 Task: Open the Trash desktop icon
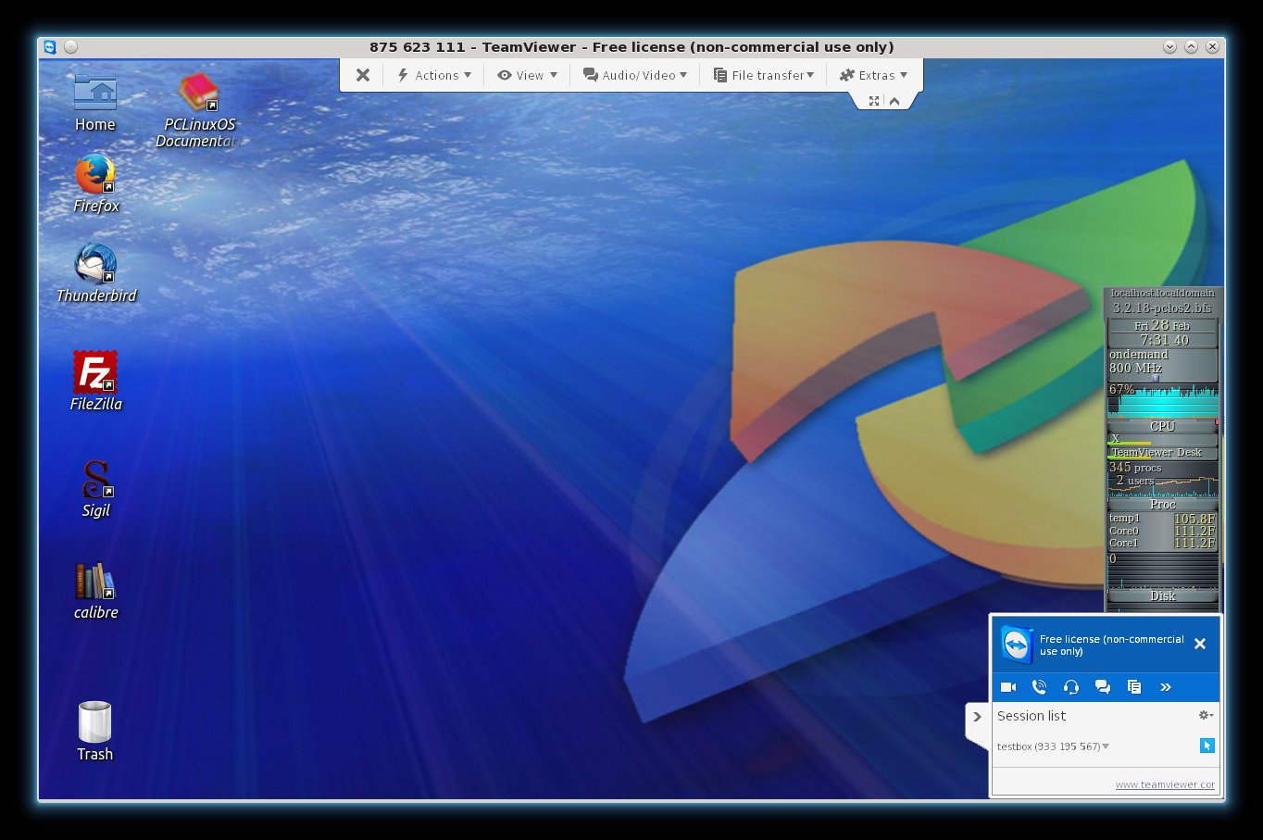pos(94,731)
